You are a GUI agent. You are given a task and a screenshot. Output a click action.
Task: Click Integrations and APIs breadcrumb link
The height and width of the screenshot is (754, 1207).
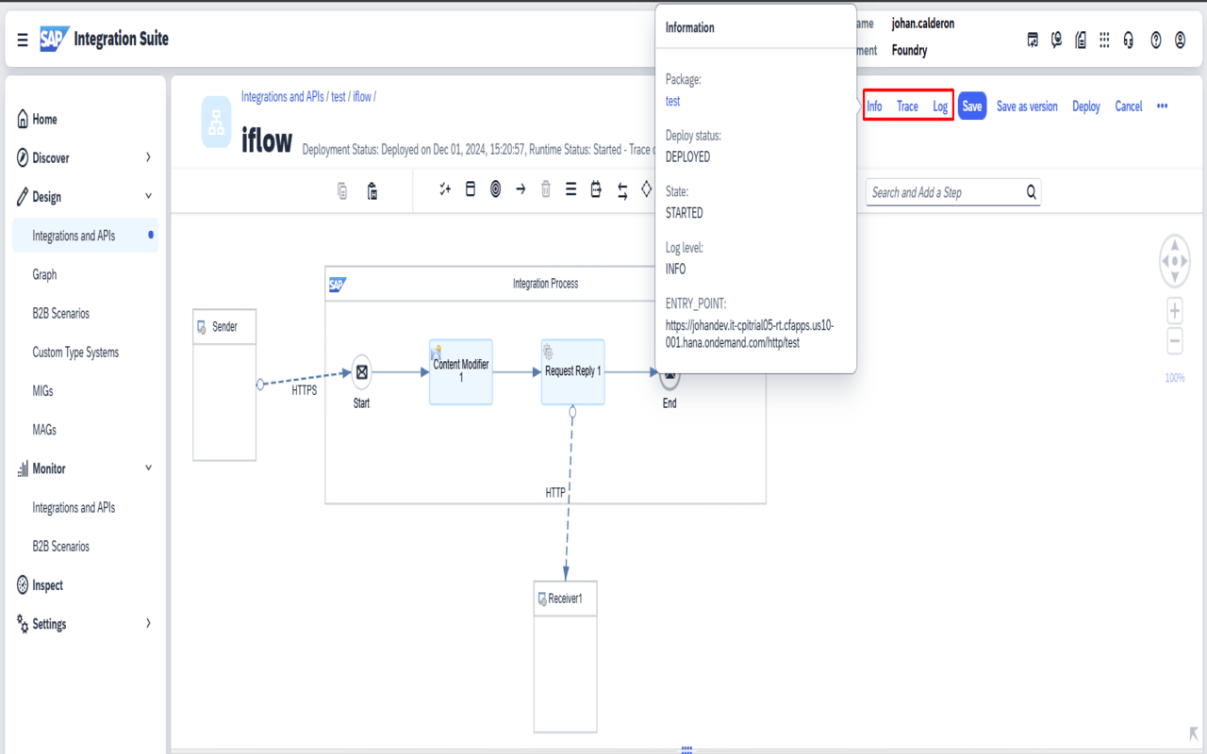(x=282, y=97)
